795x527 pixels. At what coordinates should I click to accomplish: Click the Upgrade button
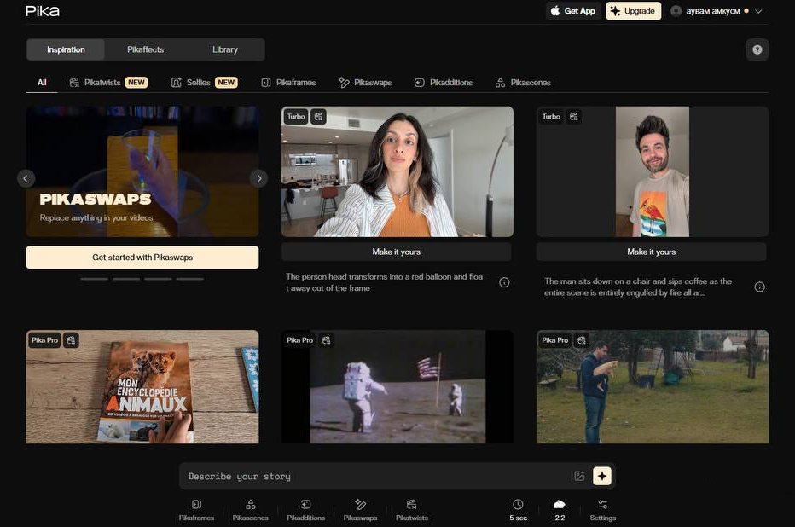633,11
